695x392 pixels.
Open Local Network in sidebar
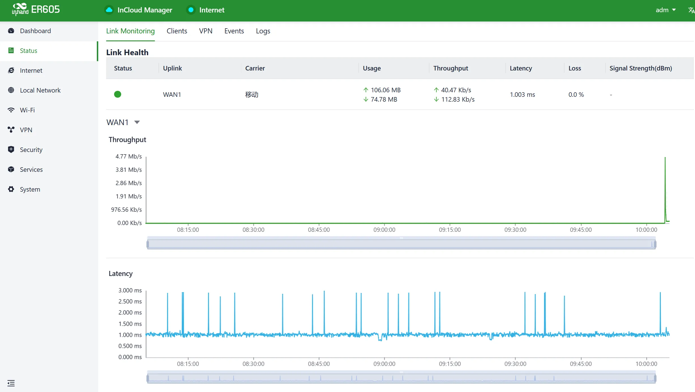pyautogui.click(x=49, y=90)
